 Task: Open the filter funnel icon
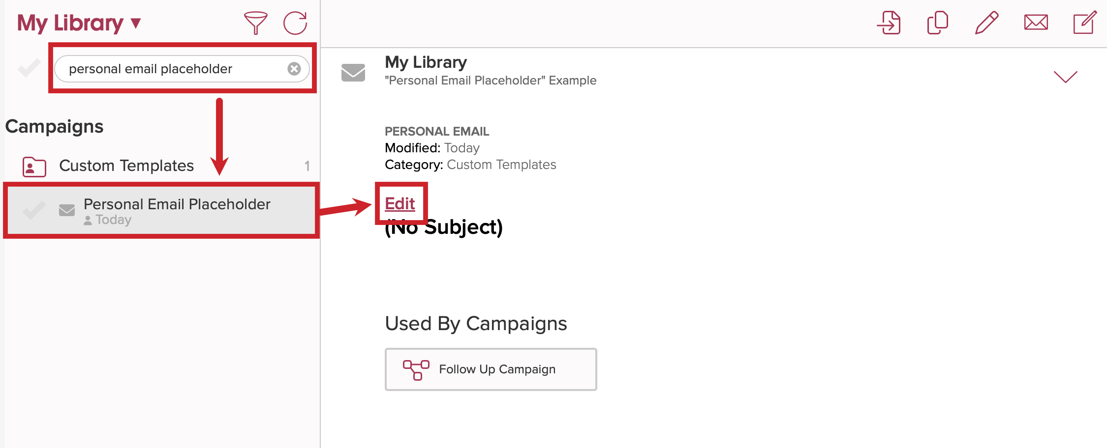(x=255, y=23)
